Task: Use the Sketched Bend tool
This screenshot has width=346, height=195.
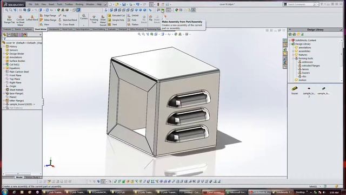Action: tap(68, 20)
